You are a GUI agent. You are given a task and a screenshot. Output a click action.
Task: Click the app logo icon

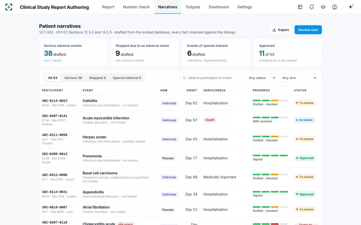pyautogui.click(x=9, y=7)
